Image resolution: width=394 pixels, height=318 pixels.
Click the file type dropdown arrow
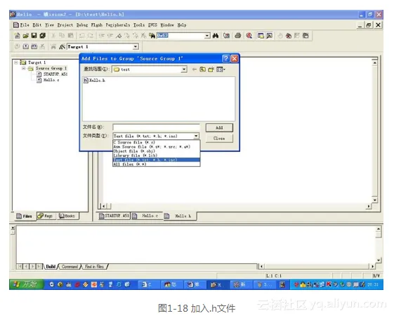[196, 136]
